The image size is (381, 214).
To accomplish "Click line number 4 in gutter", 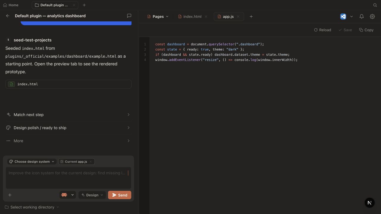I will coord(145,60).
